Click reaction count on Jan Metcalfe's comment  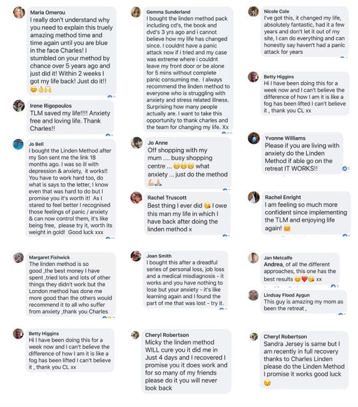[x=334, y=286]
